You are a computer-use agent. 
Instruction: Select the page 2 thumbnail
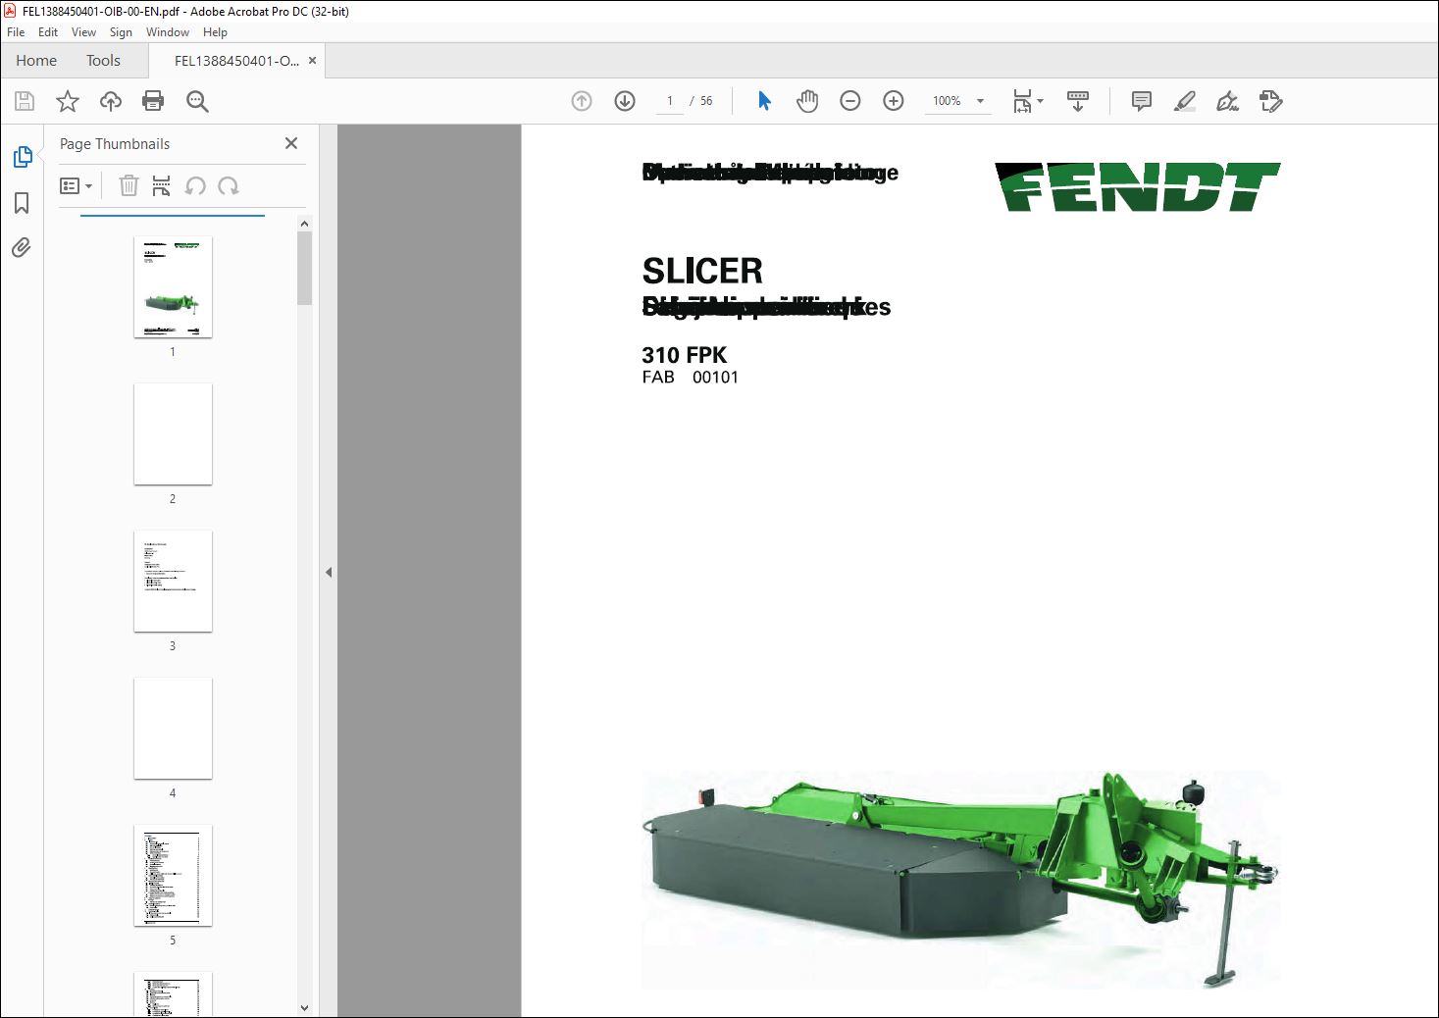pyautogui.click(x=173, y=434)
